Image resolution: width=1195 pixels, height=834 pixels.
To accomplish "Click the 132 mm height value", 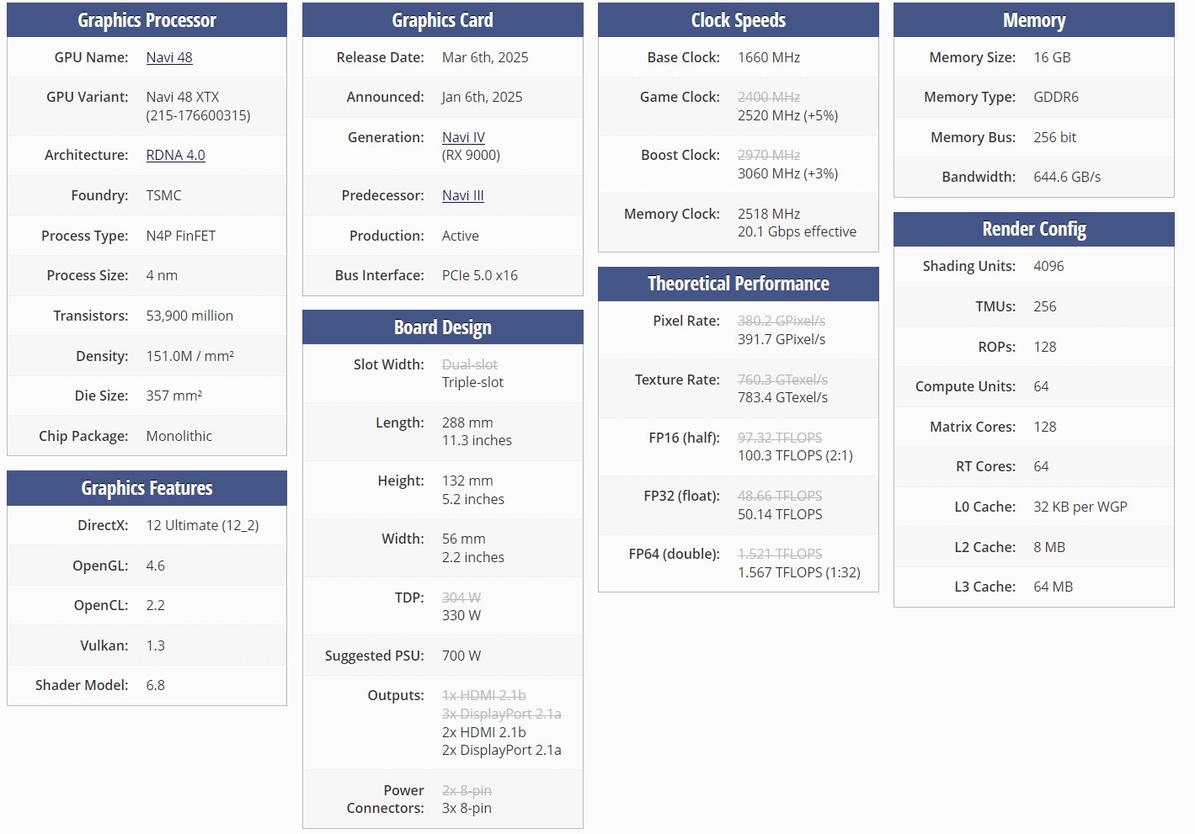I will point(467,481).
